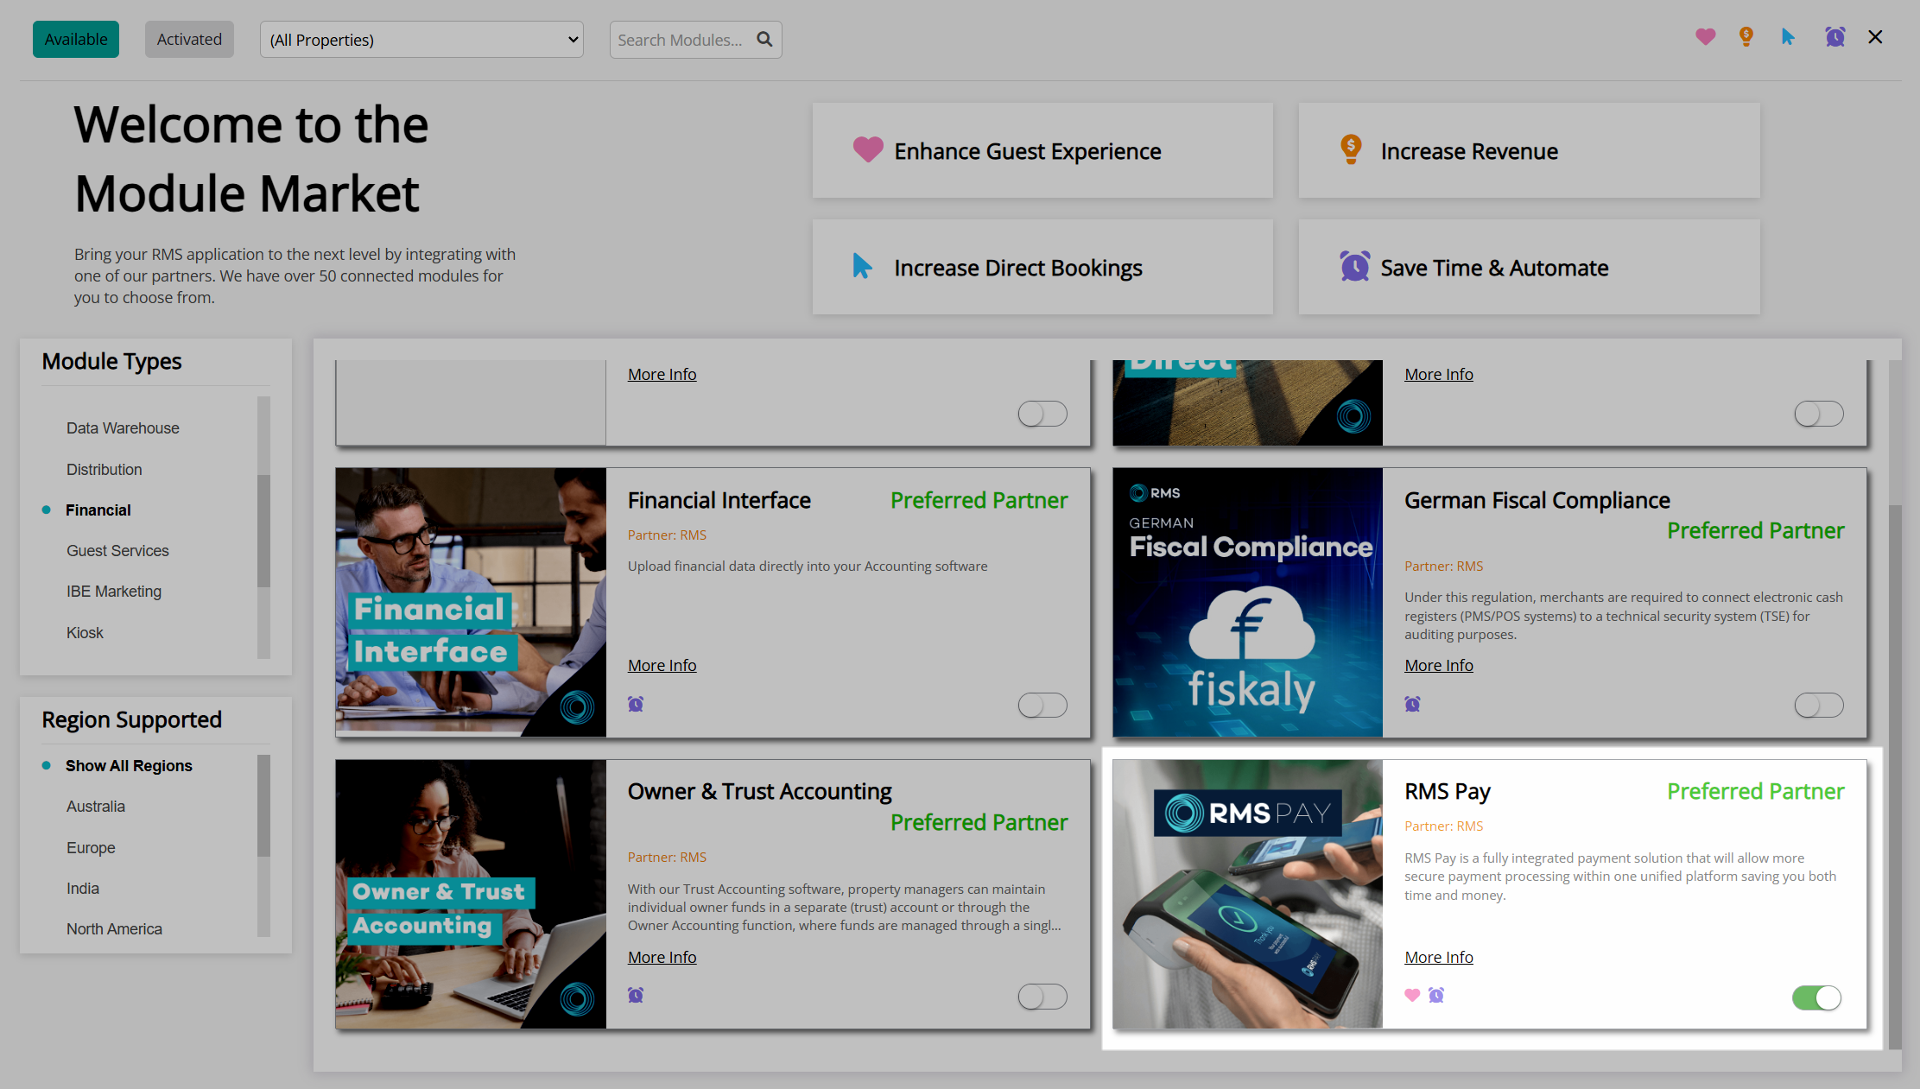This screenshot has width=1920, height=1089.
Task: Click the Owner & Trust Accounting card title
Action: [760, 791]
